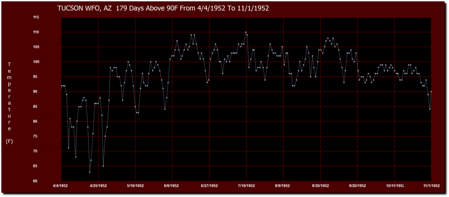Image resolution: width=449 pixels, height=197 pixels.
Task: Select the 4/25/1952 x-axis date label
Action: tap(98, 186)
